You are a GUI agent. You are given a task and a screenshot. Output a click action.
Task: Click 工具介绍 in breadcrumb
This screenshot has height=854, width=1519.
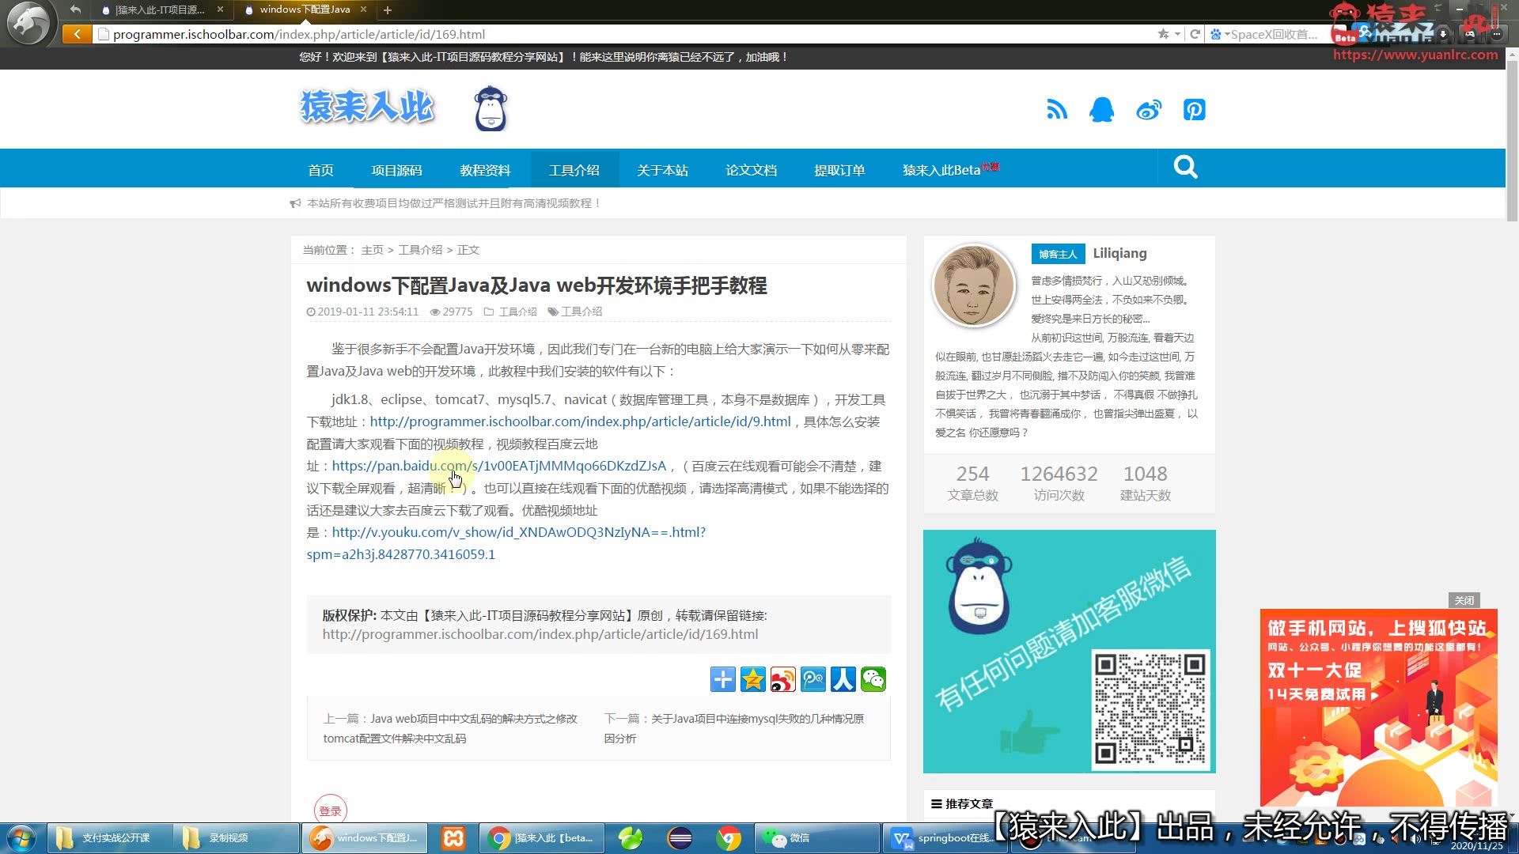coord(420,250)
